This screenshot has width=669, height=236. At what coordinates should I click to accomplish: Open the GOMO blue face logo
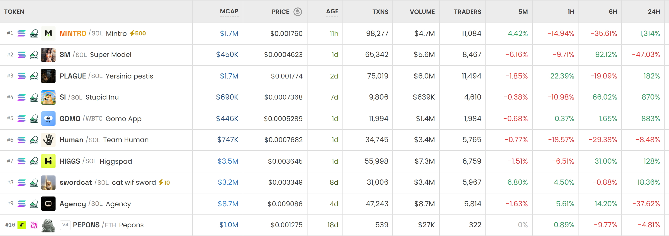pyautogui.click(x=48, y=119)
